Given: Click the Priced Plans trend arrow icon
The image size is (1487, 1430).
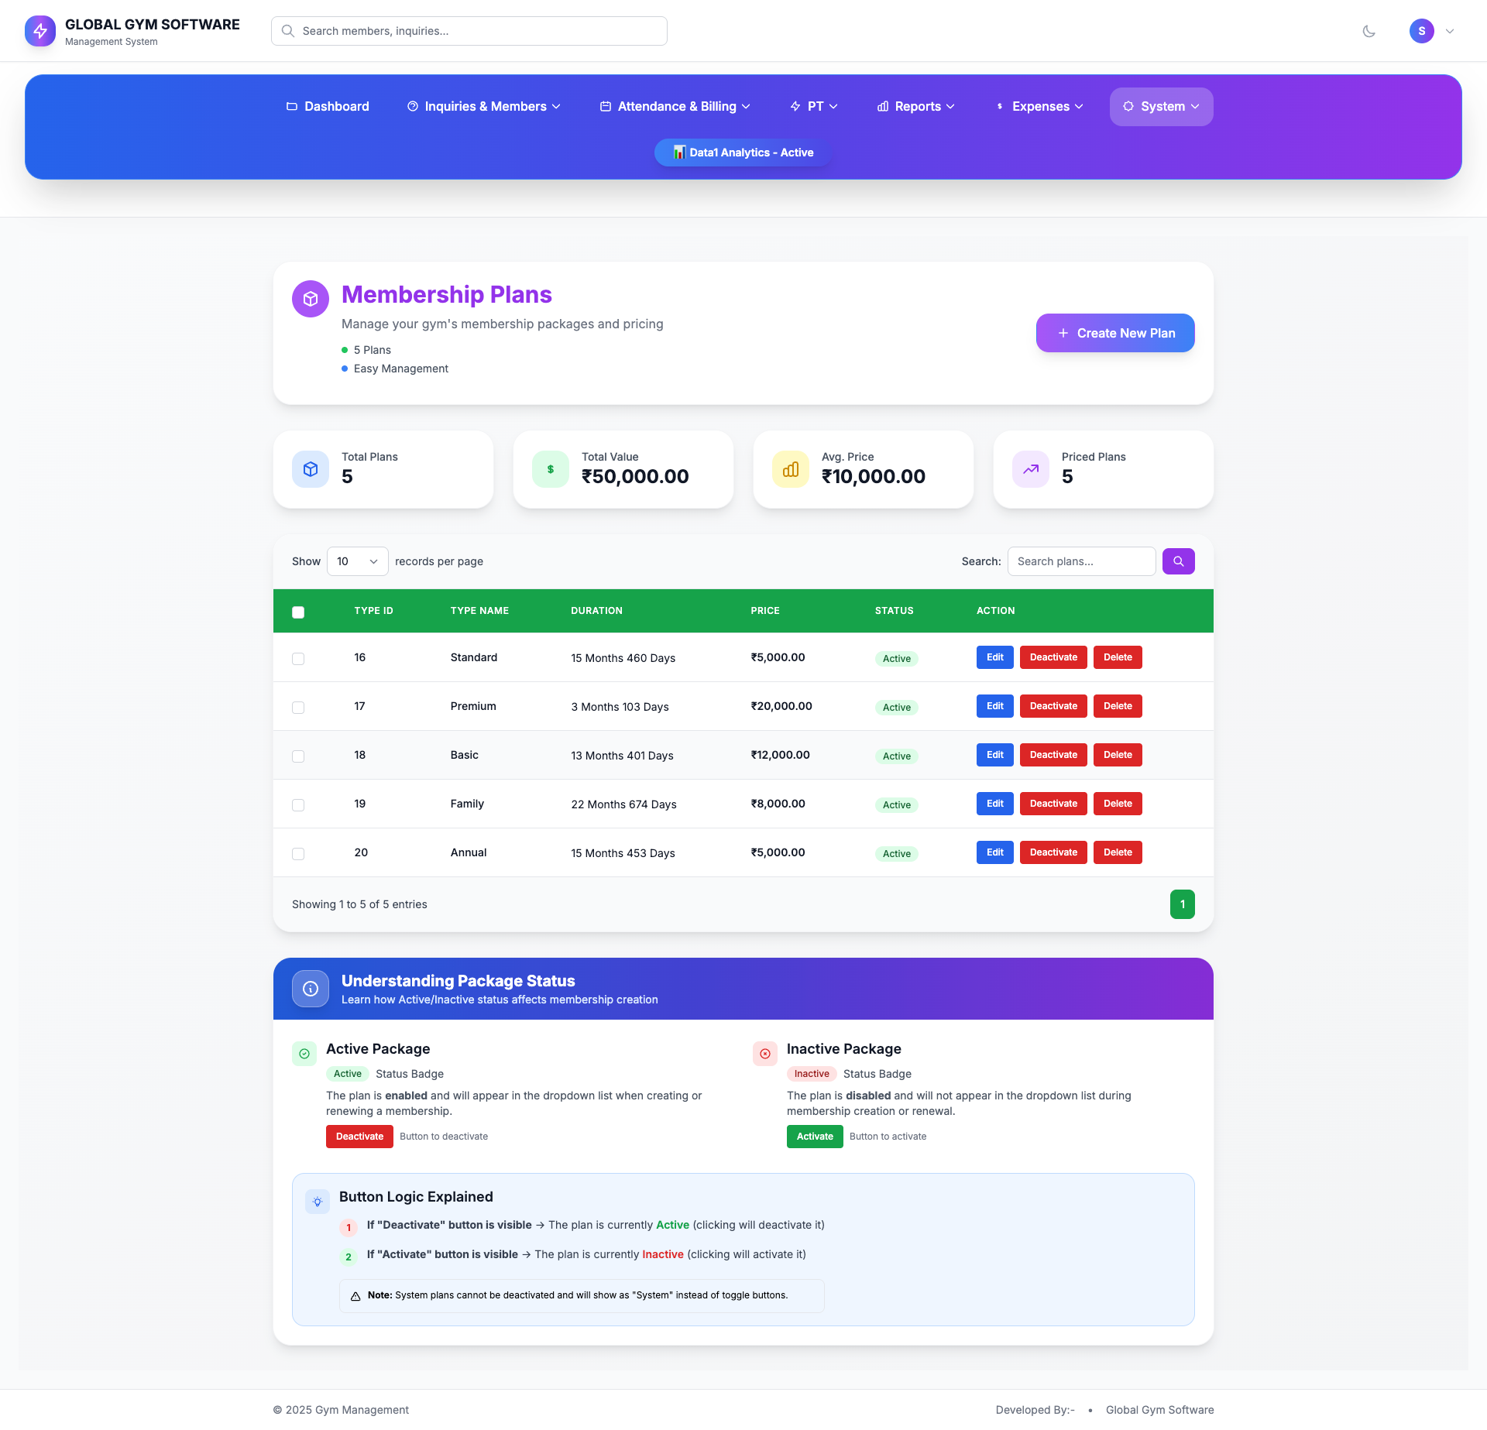Looking at the screenshot, I should [1031, 469].
